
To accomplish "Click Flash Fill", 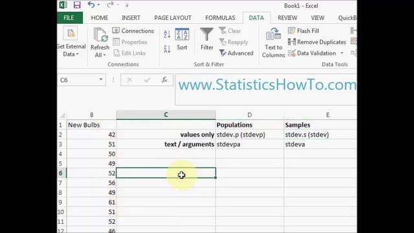I will tap(303, 31).
